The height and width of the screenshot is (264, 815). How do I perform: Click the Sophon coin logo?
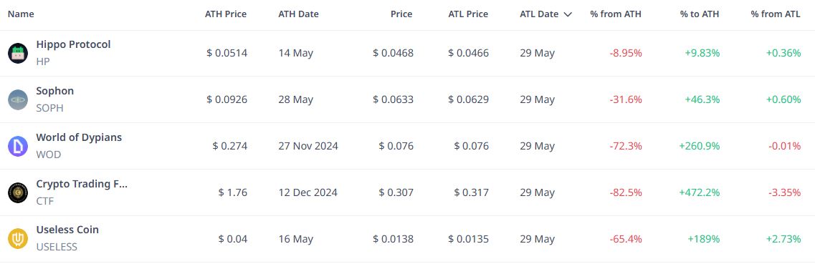[x=18, y=99]
